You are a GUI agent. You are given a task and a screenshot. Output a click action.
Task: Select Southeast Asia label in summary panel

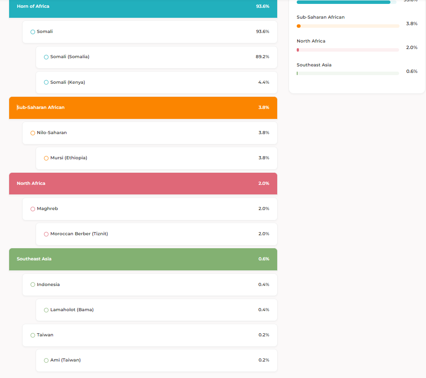point(314,65)
